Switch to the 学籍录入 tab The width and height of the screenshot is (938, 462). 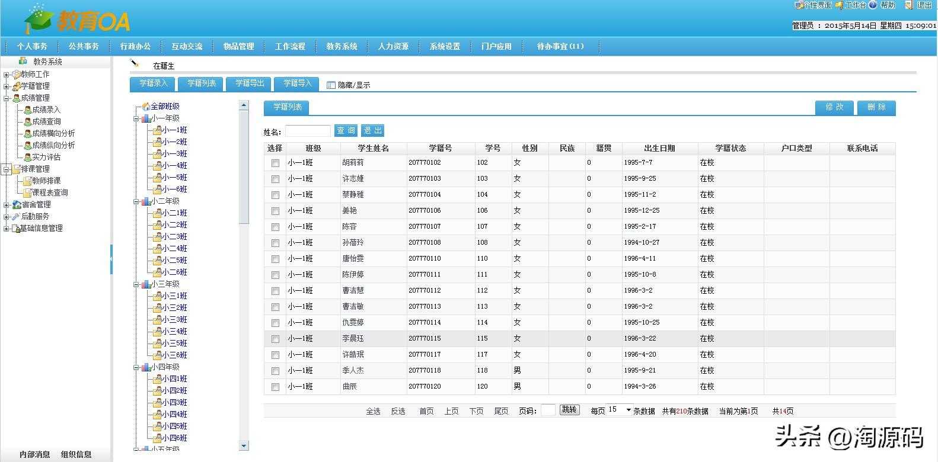pyautogui.click(x=153, y=84)
